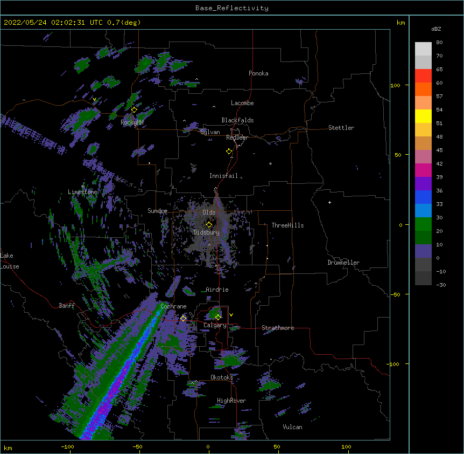Click the 36 dBZ blue legend swatch
The height and width of the screenshot is (454, 464).
pyautogui.click(x=423, y=197)
